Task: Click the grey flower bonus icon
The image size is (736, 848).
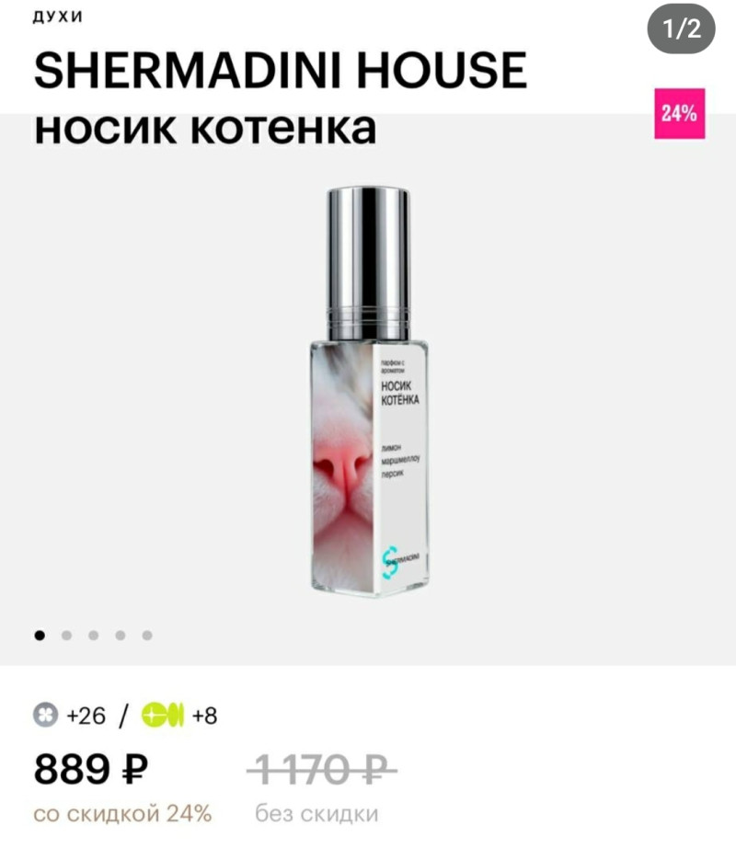Action: (45, 715)
